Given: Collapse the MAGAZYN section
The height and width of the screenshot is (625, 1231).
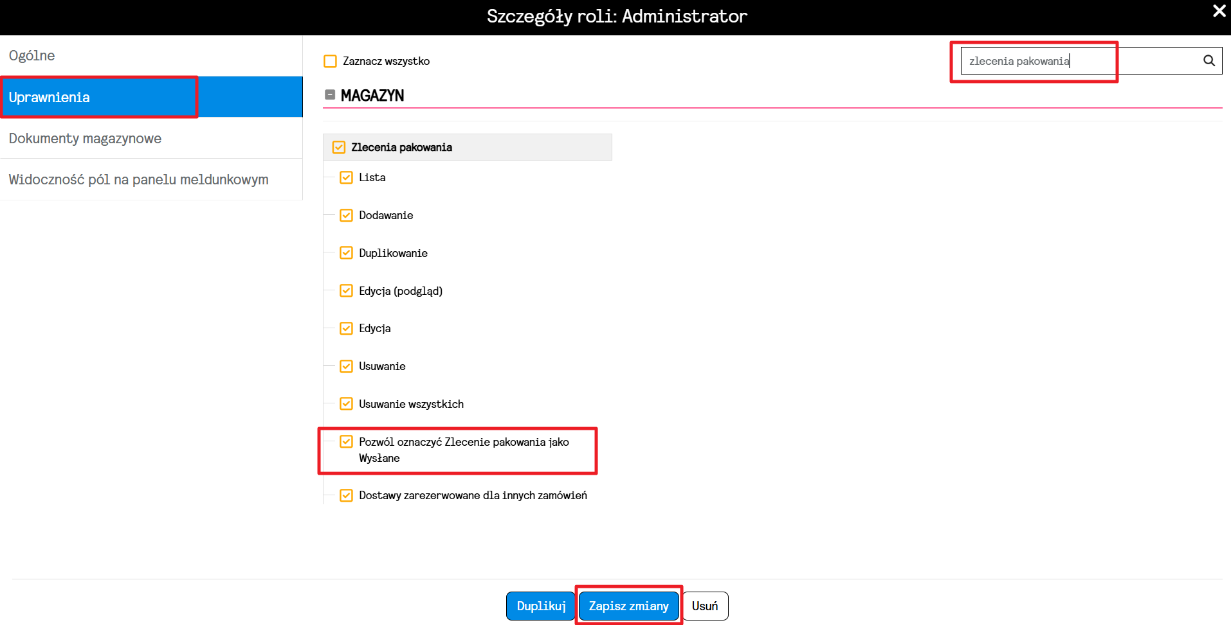Looking at the screenshot, I should (330, 95).
